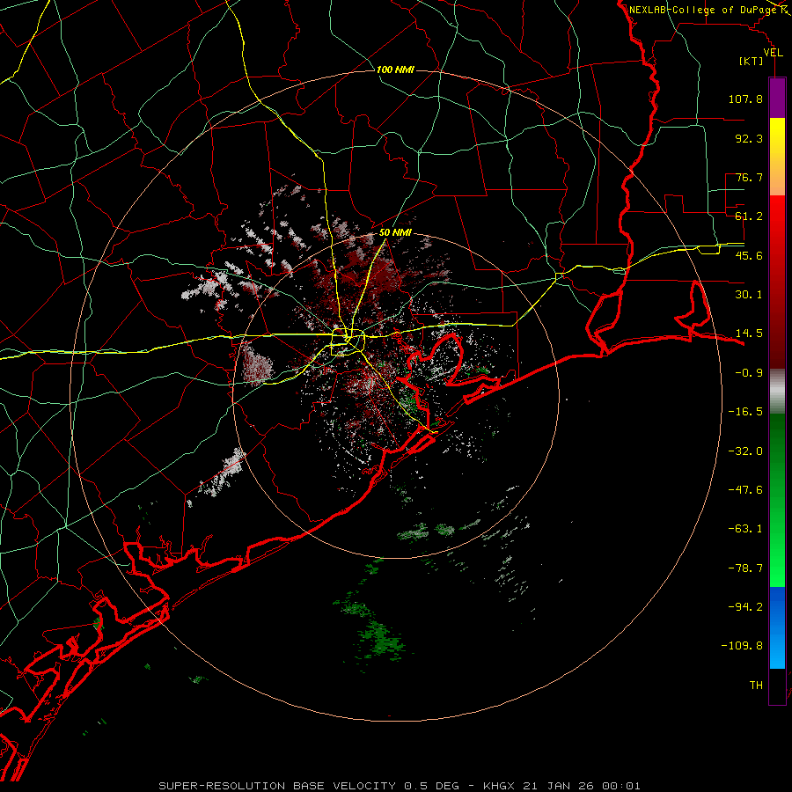Screen dimensions: 792x792
Task: Click the -78.7 velocity scale value
Action: pyautogui.click(x=745, y=568)
